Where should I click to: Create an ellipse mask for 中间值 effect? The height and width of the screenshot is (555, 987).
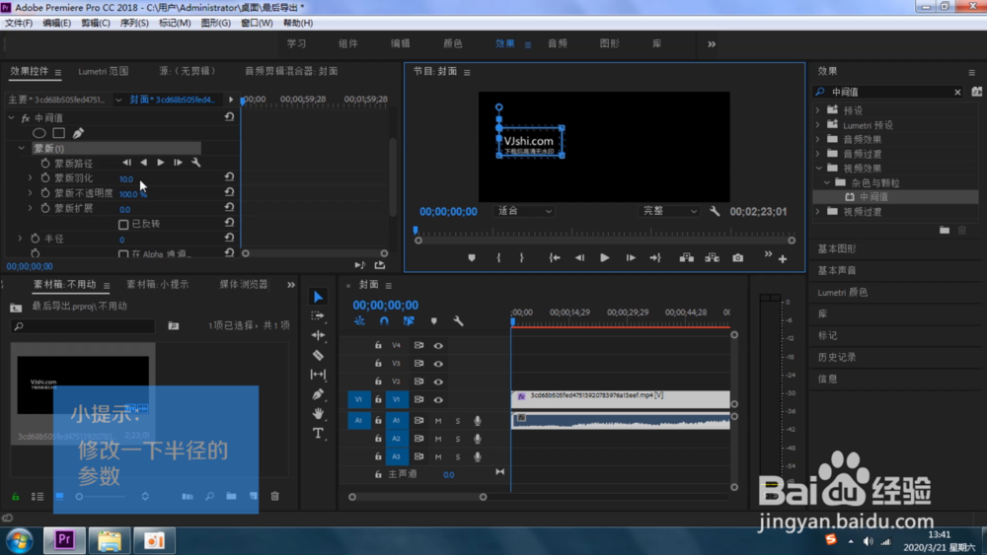39,133
